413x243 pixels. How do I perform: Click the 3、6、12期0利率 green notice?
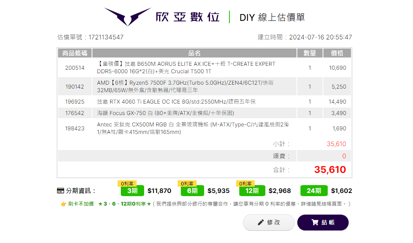[x=125, y=204]
